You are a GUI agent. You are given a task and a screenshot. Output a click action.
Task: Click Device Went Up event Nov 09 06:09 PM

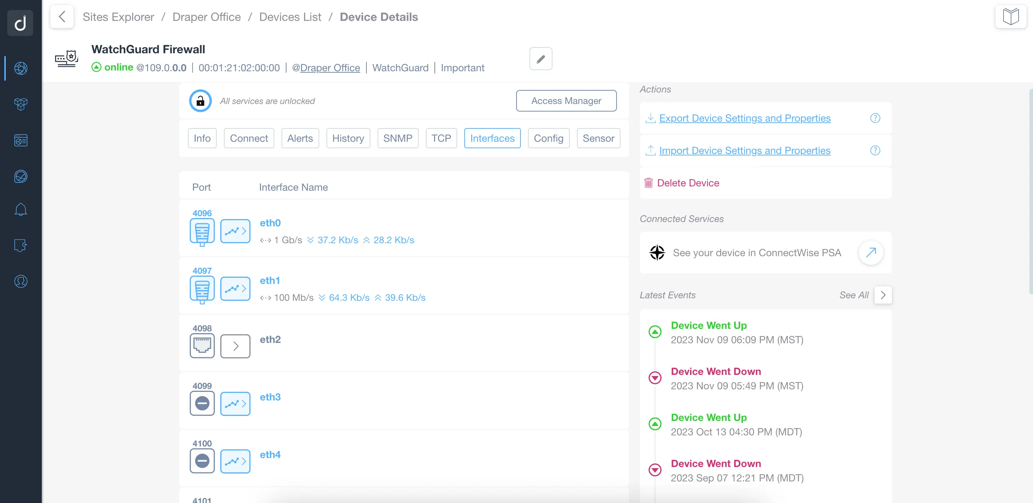click(737, 332)
